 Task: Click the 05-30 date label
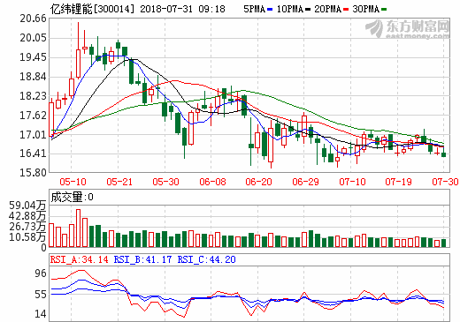click(165, 182)
